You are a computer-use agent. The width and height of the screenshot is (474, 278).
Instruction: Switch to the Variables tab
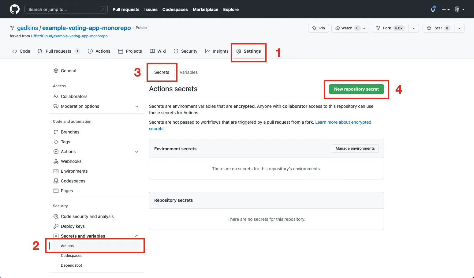pos(188,72)
